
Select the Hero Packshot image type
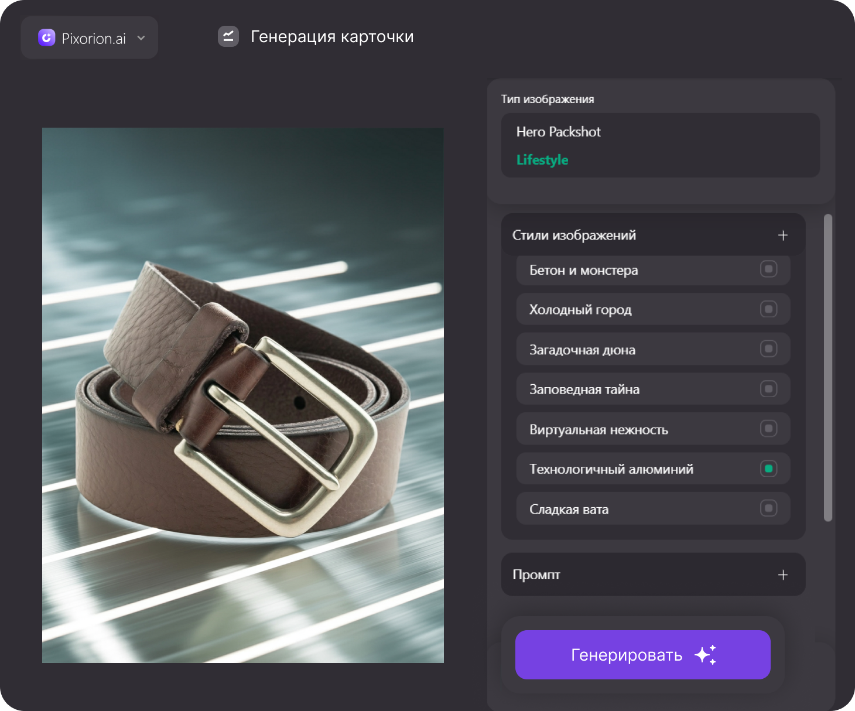click(558, 132)
